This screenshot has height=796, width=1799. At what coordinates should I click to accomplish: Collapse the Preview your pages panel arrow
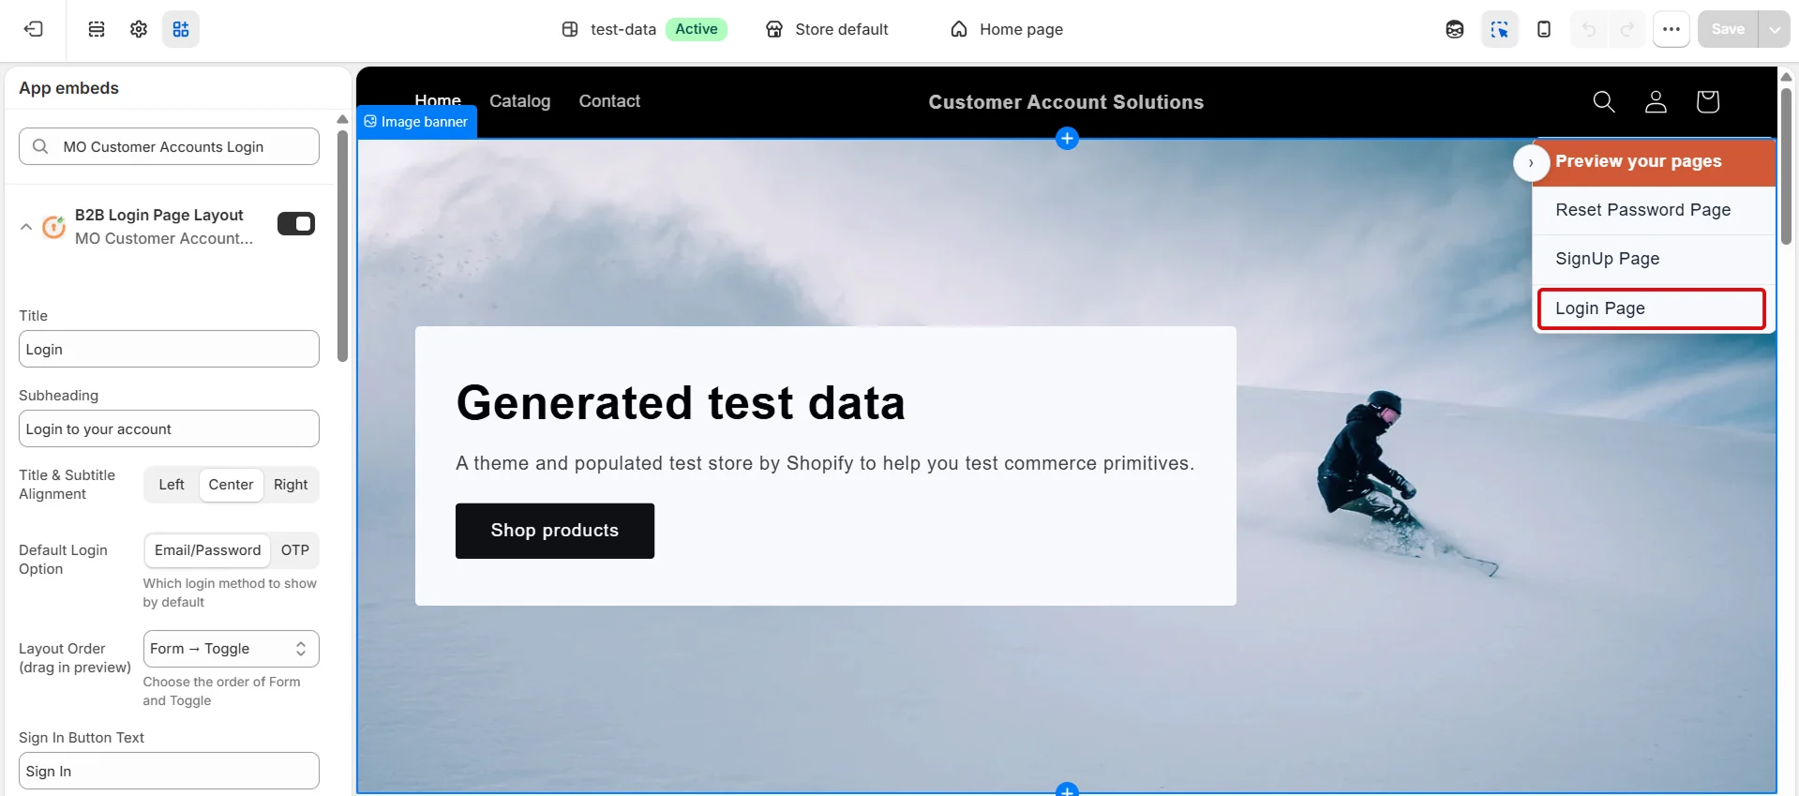tap(1531, 163)
